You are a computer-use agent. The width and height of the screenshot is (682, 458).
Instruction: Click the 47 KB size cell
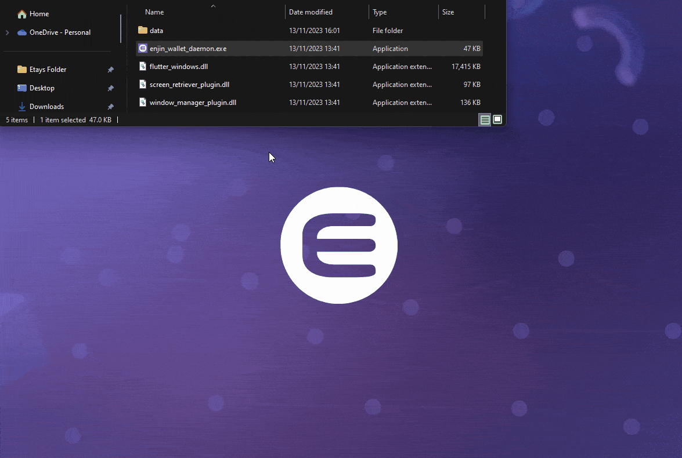[x=472, y=49]
